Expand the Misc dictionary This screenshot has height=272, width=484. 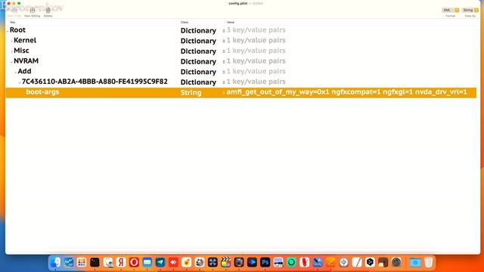pos(12,51)
